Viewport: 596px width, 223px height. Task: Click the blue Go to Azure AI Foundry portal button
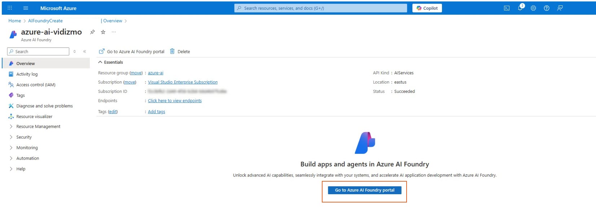364,190
